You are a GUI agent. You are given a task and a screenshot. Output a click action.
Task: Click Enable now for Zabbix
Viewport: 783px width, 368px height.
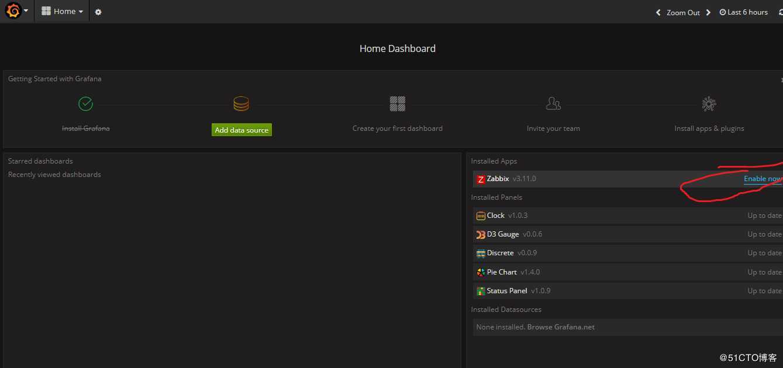click(763, 179)
